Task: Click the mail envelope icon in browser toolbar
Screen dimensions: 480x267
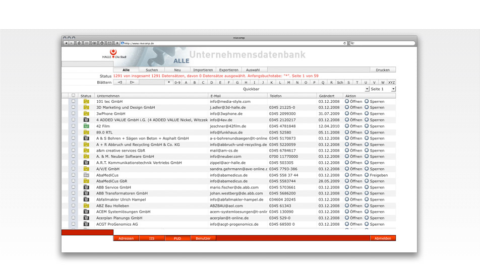Action: [x=109, y=43]
